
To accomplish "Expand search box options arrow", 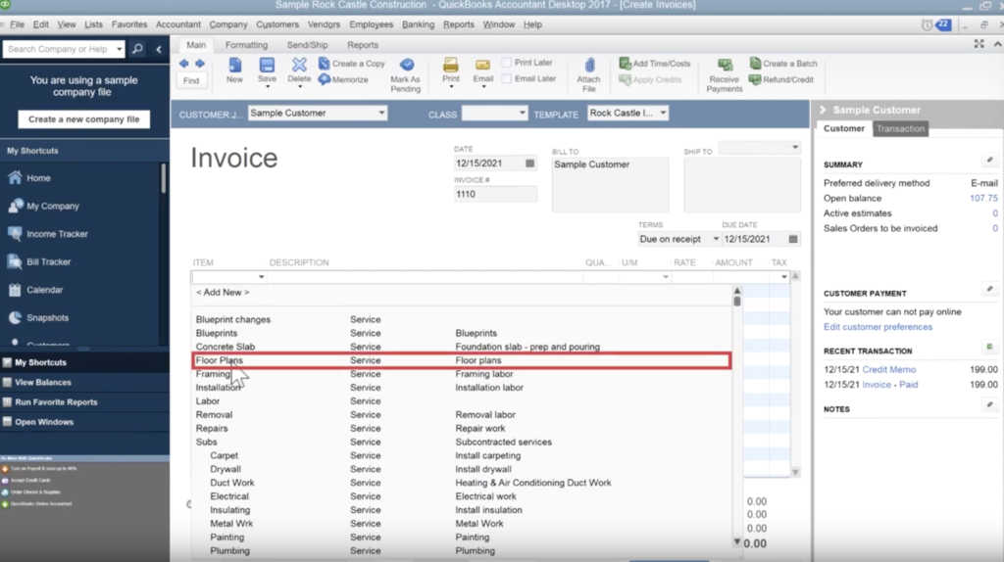I will [x=119, y=49].
